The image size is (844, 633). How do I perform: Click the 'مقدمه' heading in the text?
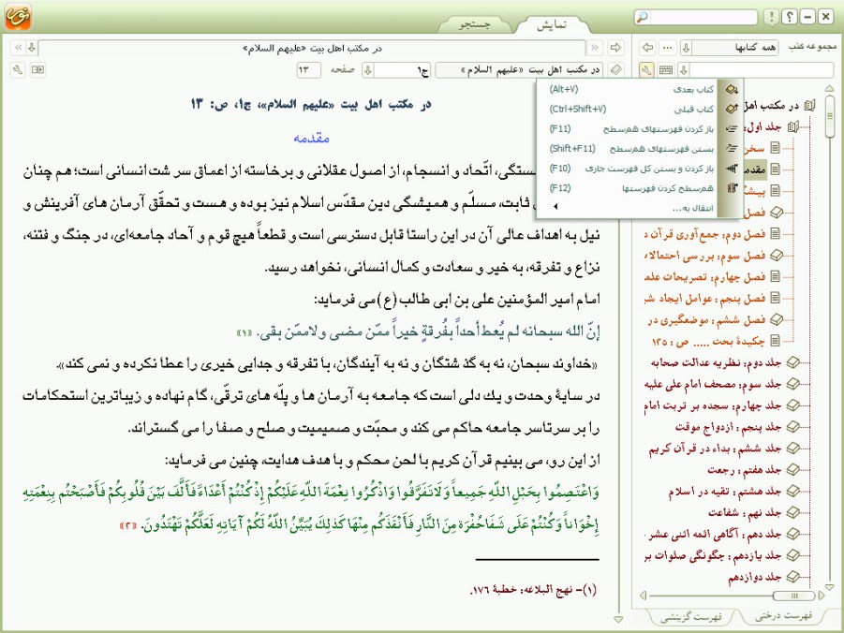click(311, 139)
